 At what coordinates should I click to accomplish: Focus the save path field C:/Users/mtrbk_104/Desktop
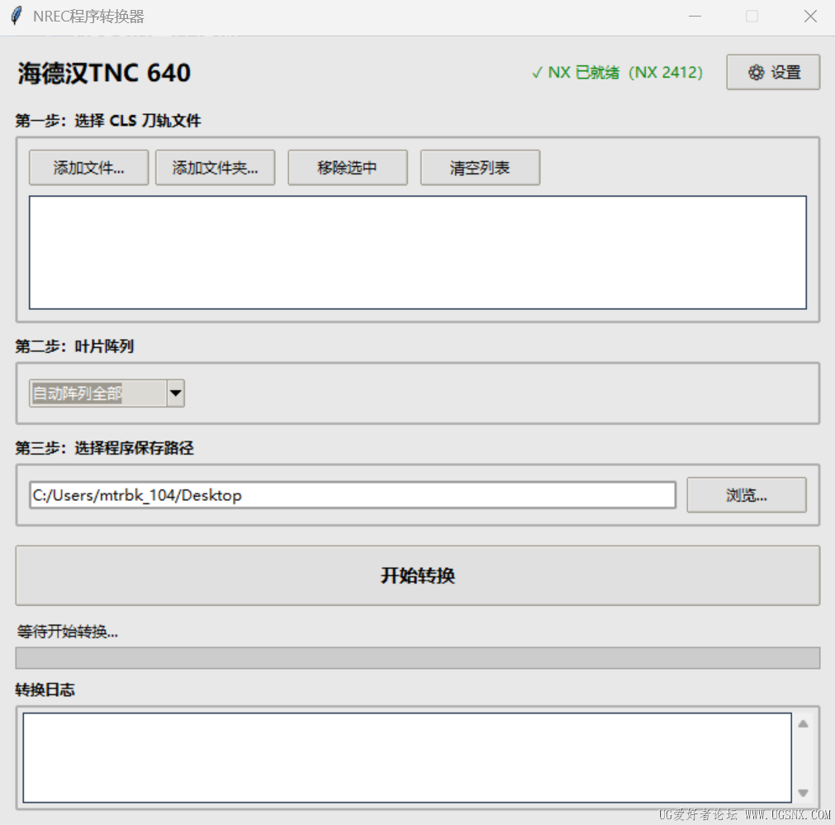[353, 495]
